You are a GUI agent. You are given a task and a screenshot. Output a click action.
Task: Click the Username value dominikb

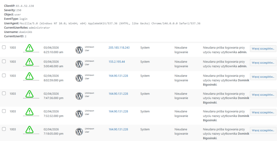[x=26, y=32]
